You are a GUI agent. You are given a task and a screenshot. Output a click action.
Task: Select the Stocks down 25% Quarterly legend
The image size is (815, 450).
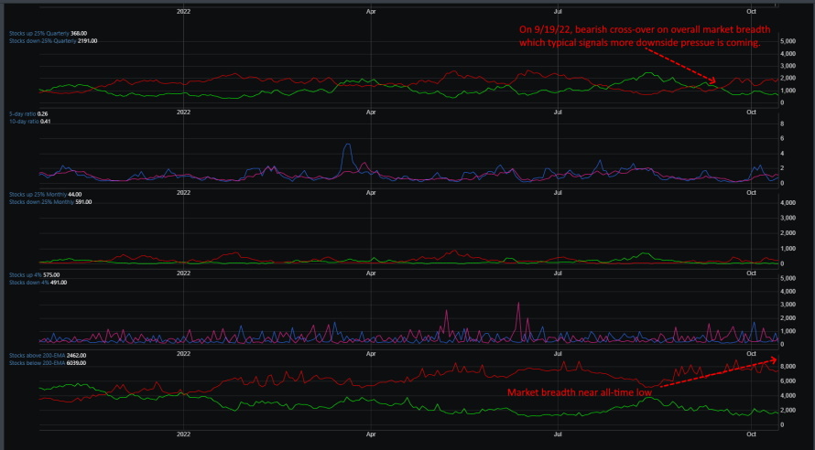point(53,40)
